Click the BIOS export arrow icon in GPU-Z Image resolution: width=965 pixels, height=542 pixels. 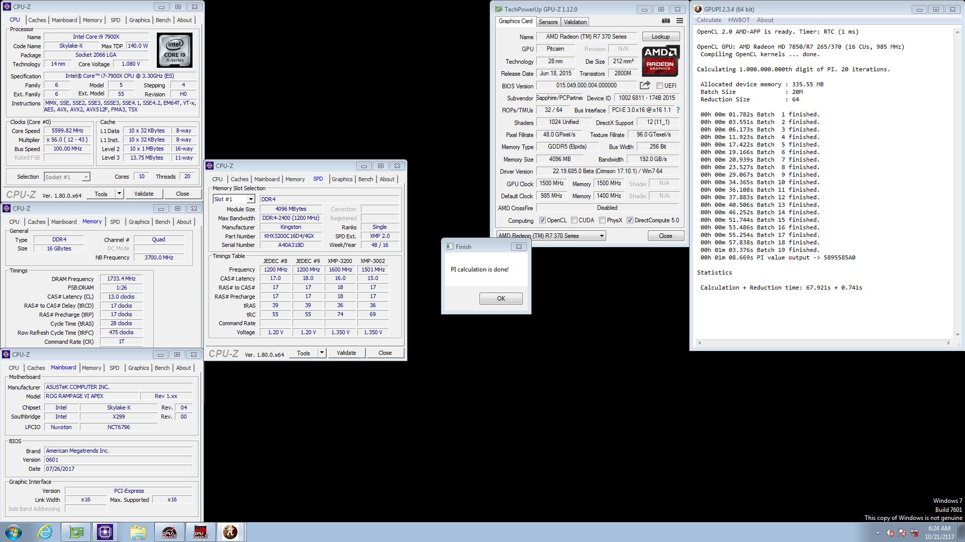tap(645, 85)
